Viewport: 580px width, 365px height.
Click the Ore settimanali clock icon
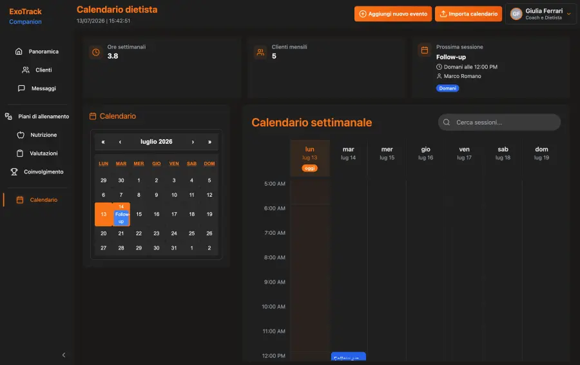pos(96,52)
